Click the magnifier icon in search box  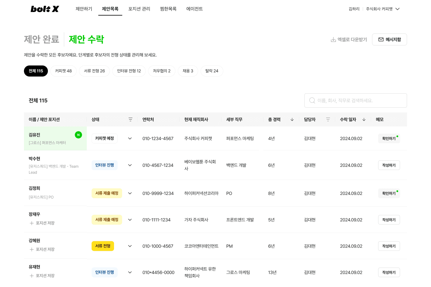point(312,100)
